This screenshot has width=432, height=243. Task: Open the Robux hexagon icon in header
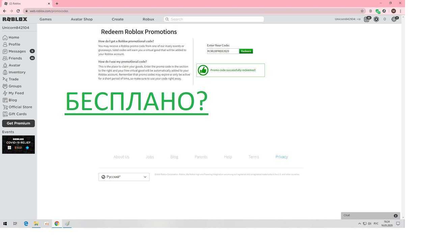click(x=376, y=19)
